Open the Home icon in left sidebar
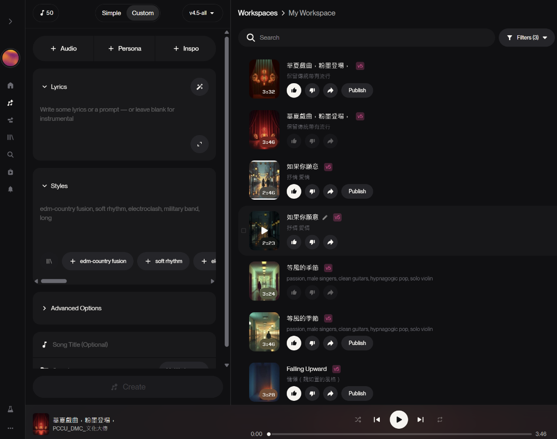 (x=10, y=86)
